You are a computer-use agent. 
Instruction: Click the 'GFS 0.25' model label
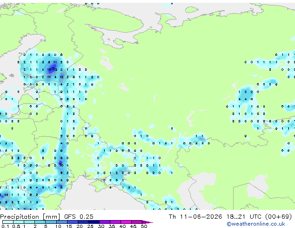coord(79,217)
